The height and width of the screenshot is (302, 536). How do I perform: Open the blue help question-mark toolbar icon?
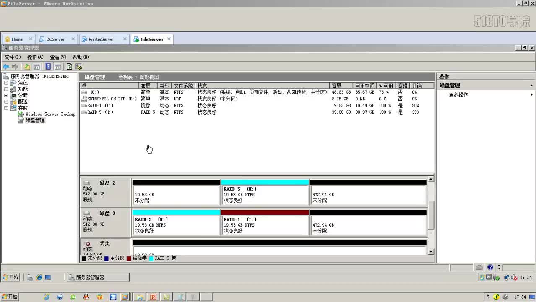(x=48, y=67)
